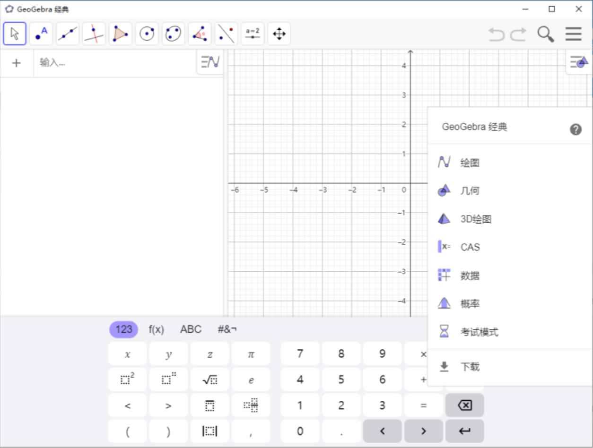593x448 pixels.
Task: Select the Perpendicular Line tool
Action: [x=94, y=33]
